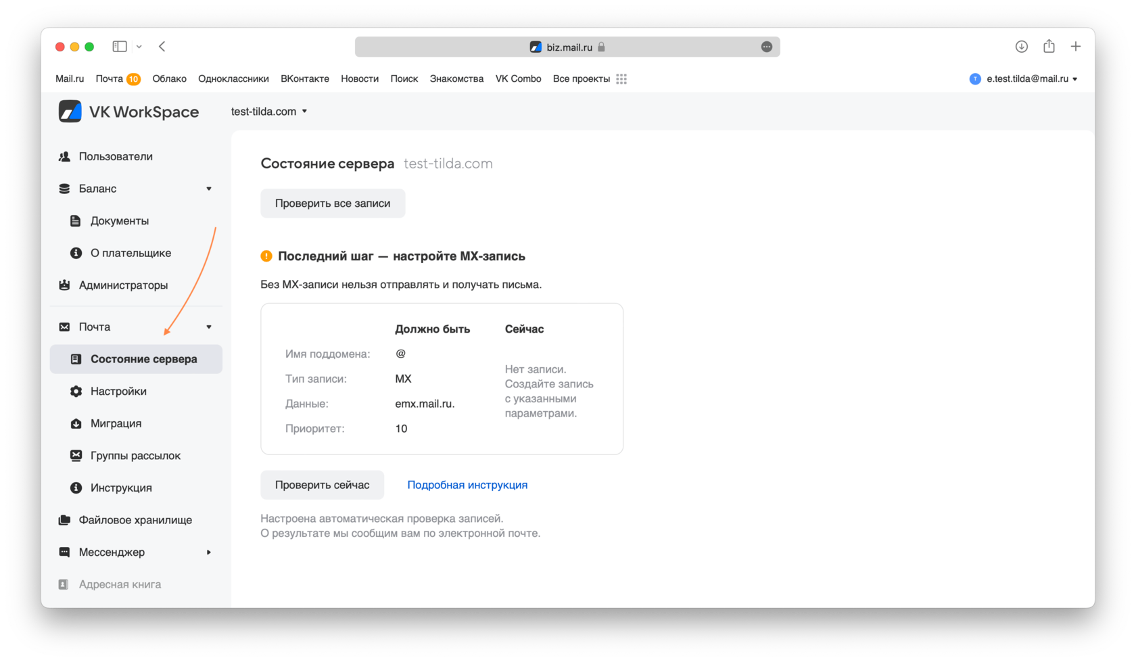Go back using the browser back arrow

[162, 47]
